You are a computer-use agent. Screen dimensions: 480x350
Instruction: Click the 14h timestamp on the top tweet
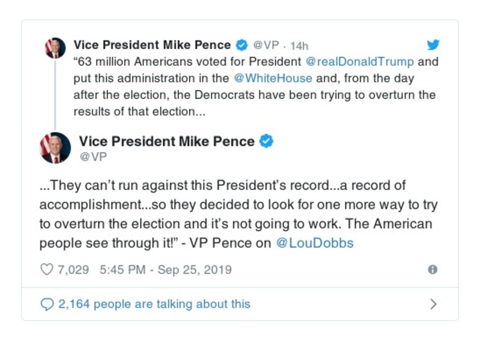tap(299, 46)
